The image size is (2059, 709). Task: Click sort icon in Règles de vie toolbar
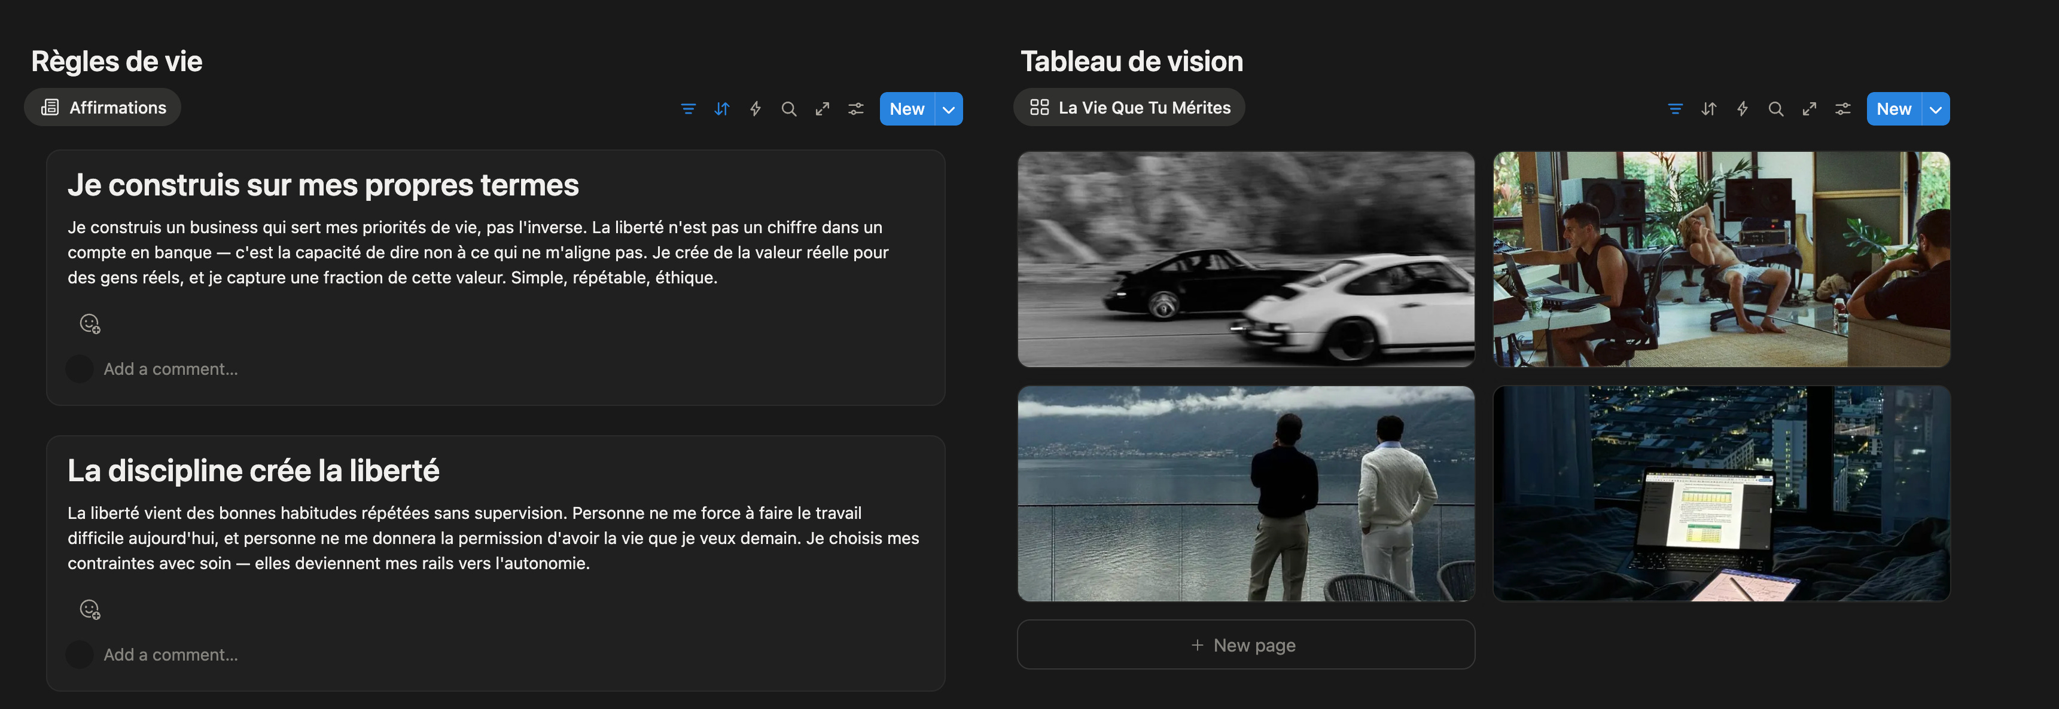tap(722, 109)
